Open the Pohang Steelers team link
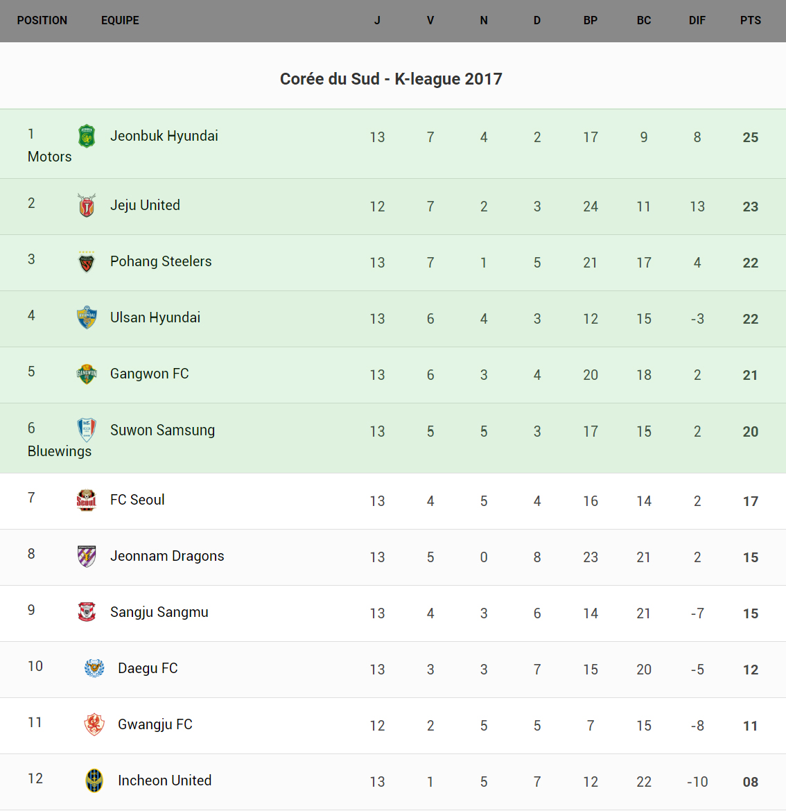The height and width of the screenshot is (811, 786). pos(161,262)
